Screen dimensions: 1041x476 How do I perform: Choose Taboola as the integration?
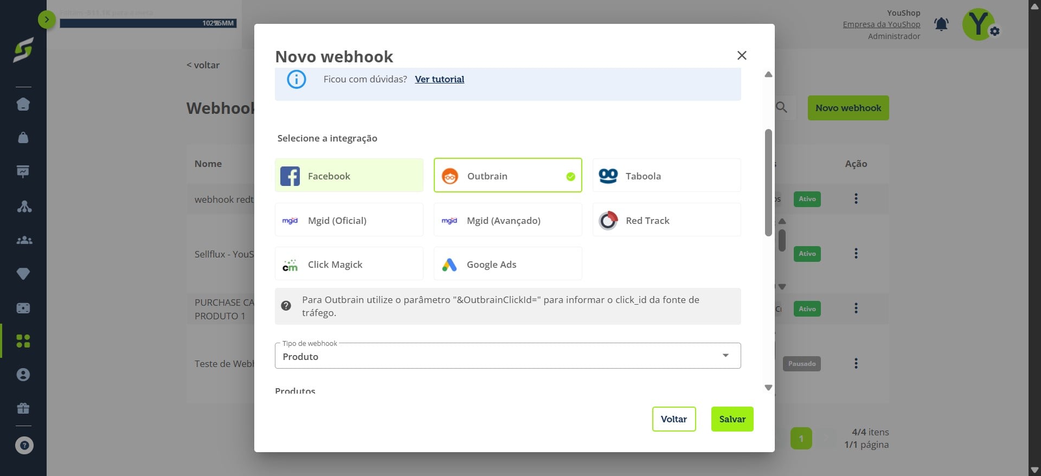click(666, 175)
